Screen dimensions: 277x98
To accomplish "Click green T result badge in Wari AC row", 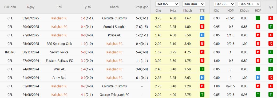I will coord(202,69).
